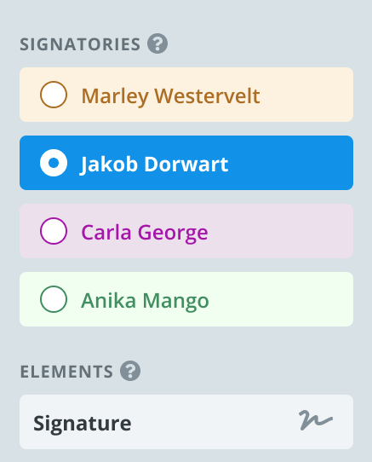Select Marley Westervelt's radio button

[x=54, y=95]
